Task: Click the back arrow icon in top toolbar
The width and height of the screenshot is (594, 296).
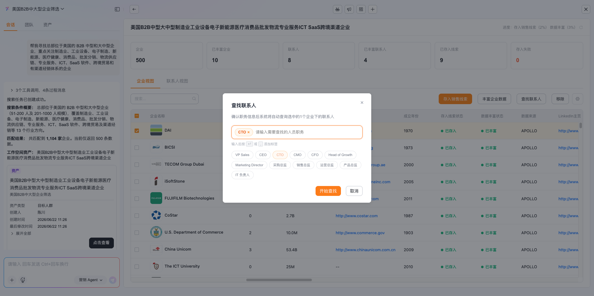Action: point(134,9)
